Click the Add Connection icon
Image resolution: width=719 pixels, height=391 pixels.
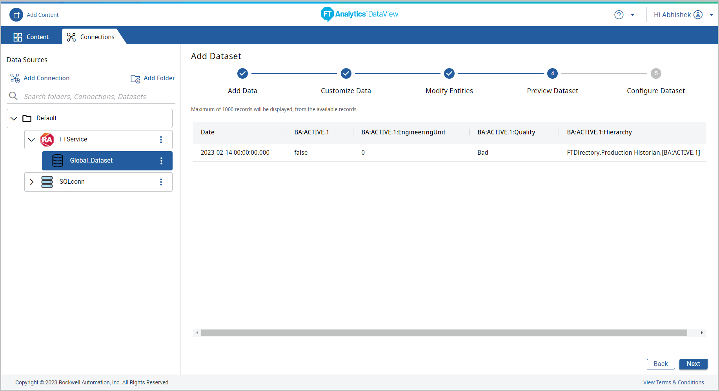tap(15, 78)
